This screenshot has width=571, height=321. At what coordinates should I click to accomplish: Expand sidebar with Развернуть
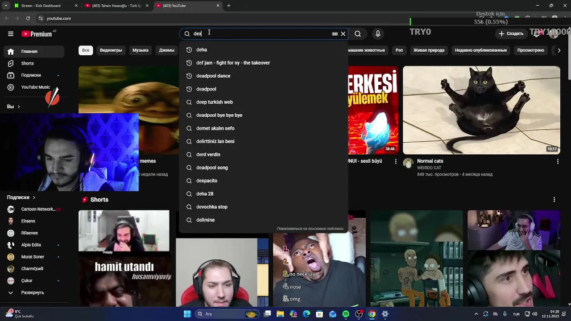click(34, 292)
